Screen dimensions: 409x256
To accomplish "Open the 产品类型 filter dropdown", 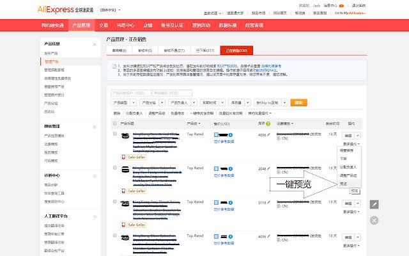I will [x=123, y=102].
